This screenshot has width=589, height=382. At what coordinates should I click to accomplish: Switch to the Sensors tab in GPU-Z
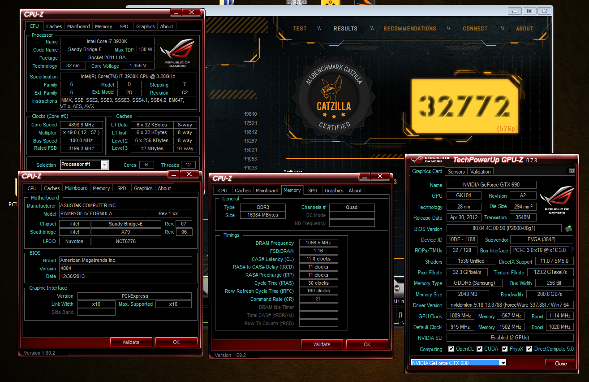tap(456, 171)
